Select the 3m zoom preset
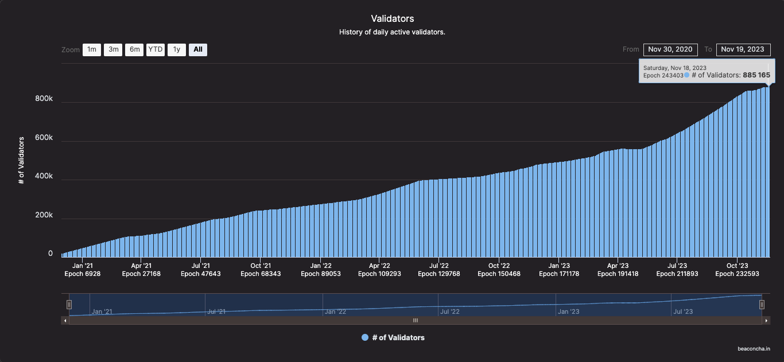 tap(112, 49)
